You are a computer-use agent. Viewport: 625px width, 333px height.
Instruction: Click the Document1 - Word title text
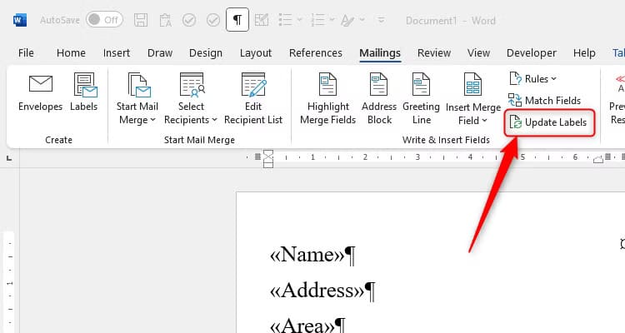pos(450,21)
